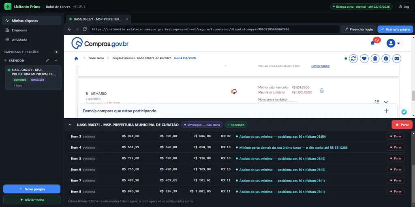
Task: Go back in embedded browser
Action: (x=69, y=29)
